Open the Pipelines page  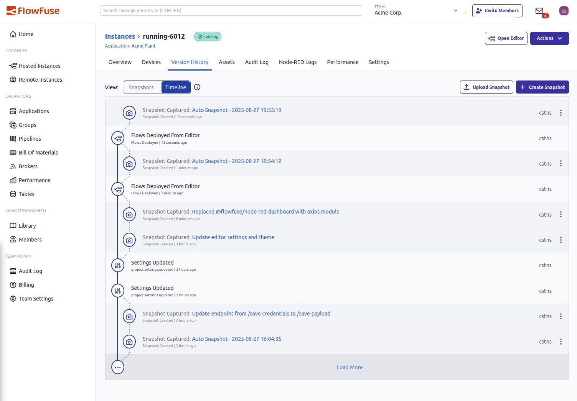point(30,138)
